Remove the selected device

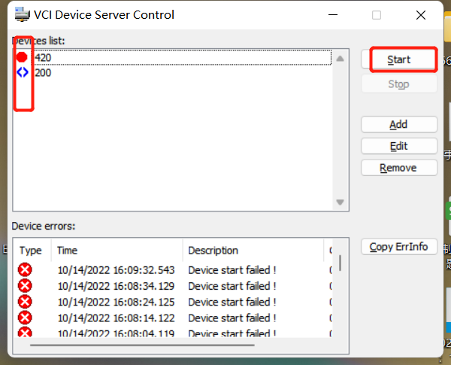click(399, 168)
